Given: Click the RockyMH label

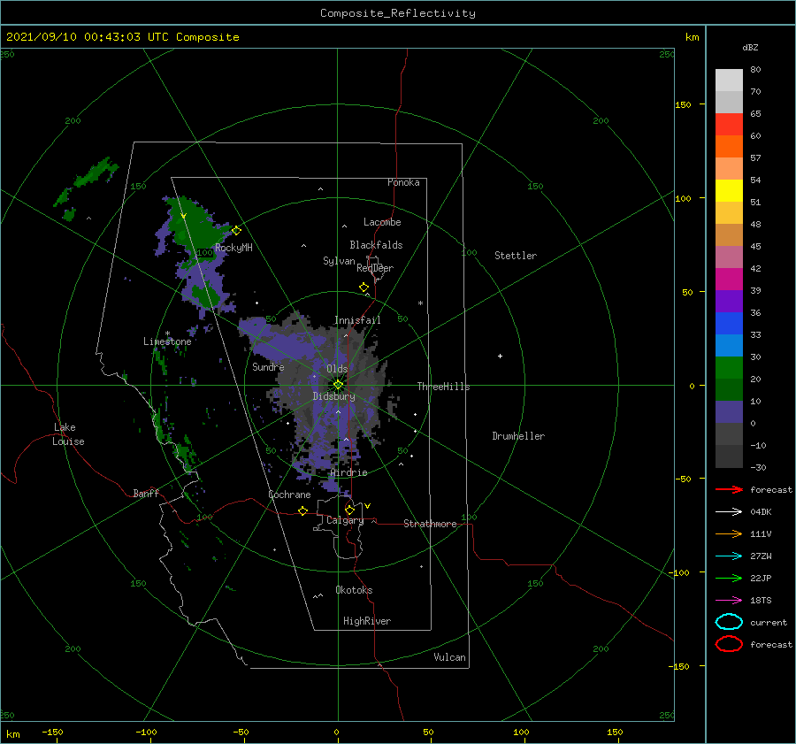Looking at the screenshot, I should coord(233,248).
